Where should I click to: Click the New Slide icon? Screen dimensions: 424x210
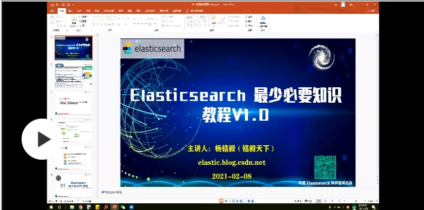point(74,19)
